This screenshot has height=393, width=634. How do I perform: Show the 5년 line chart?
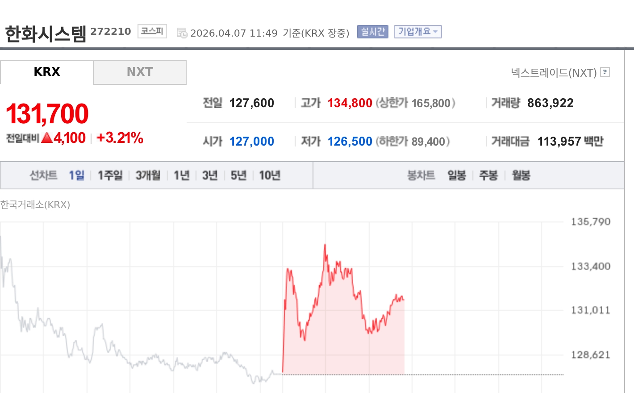click(x=238, y=175)
